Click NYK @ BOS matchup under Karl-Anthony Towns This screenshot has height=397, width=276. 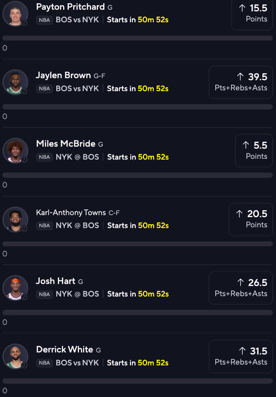coord(77,225)
